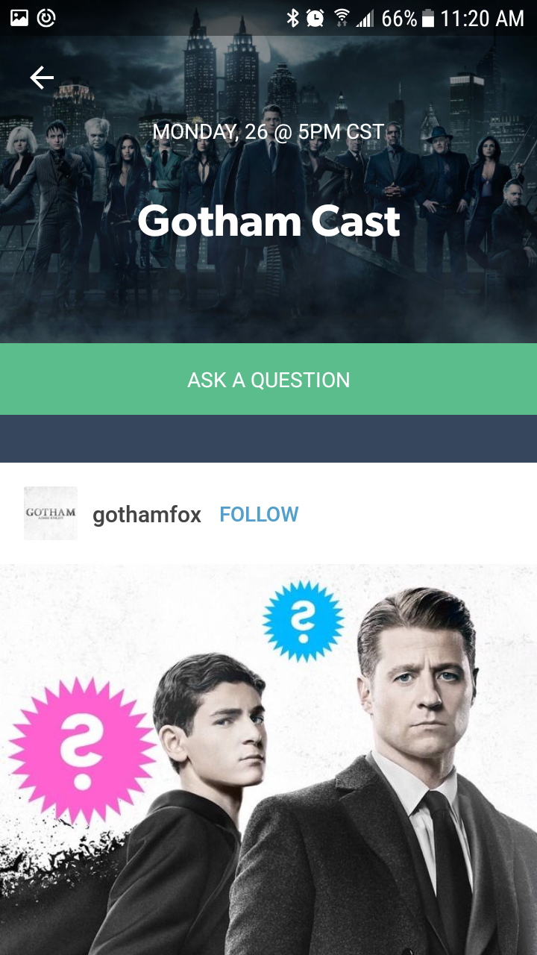Open the gothamfox post image
537x955 pixels.
(x=268, y=760)
